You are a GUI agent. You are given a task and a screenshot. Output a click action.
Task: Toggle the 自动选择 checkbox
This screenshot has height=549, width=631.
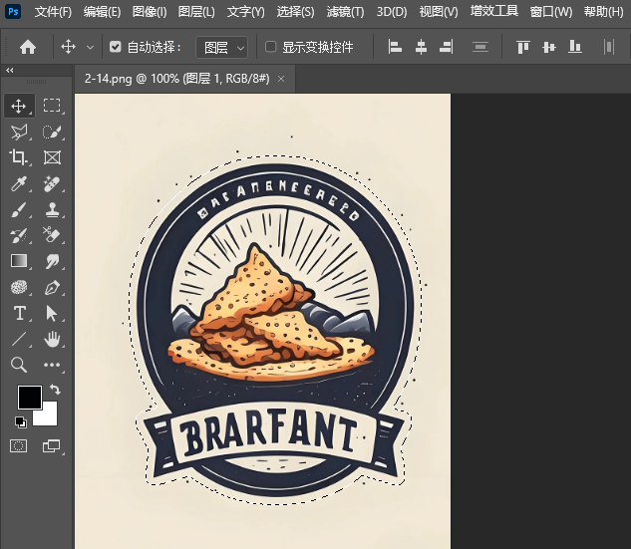coord(116,47)
